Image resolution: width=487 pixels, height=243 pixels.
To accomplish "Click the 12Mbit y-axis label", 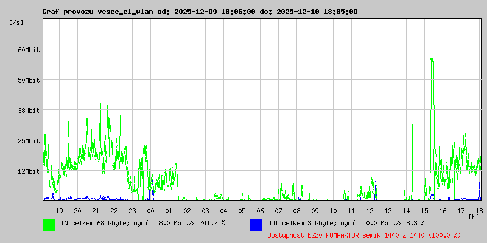I will point(29,171).
